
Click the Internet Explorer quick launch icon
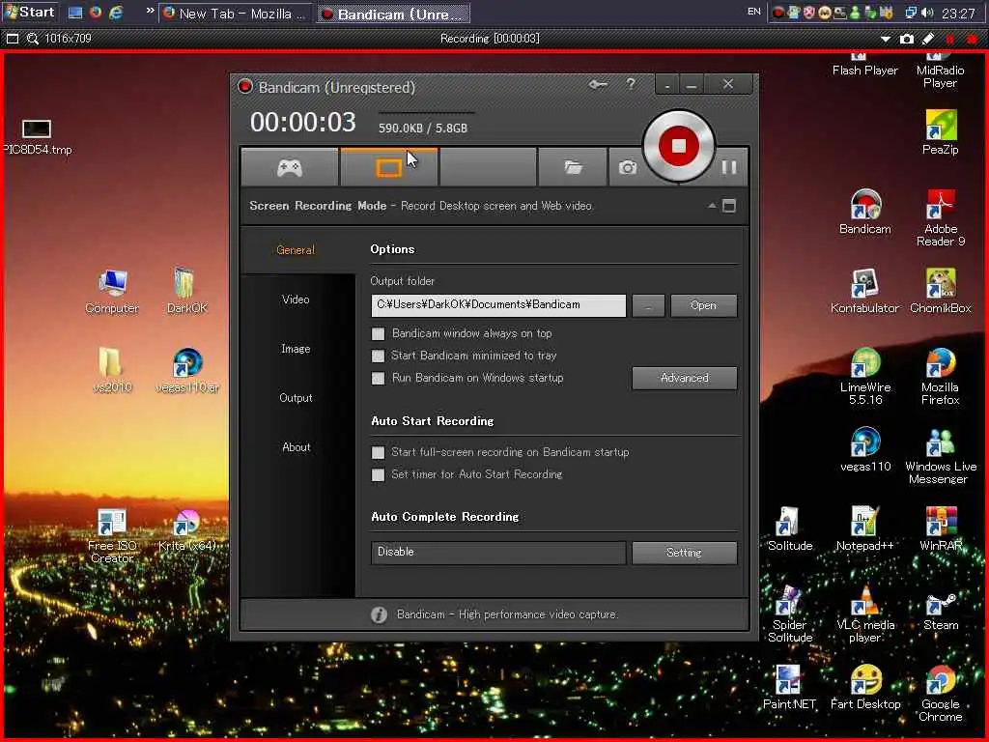pyautogui.click(x=116, y=12)
